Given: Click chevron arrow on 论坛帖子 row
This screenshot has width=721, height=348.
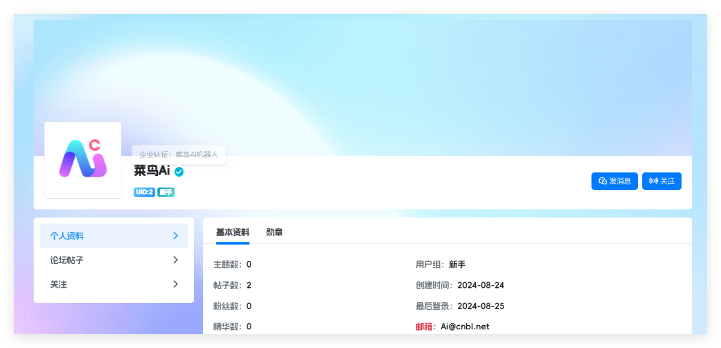Looking at the screenshot, I should tap(175, 260).
